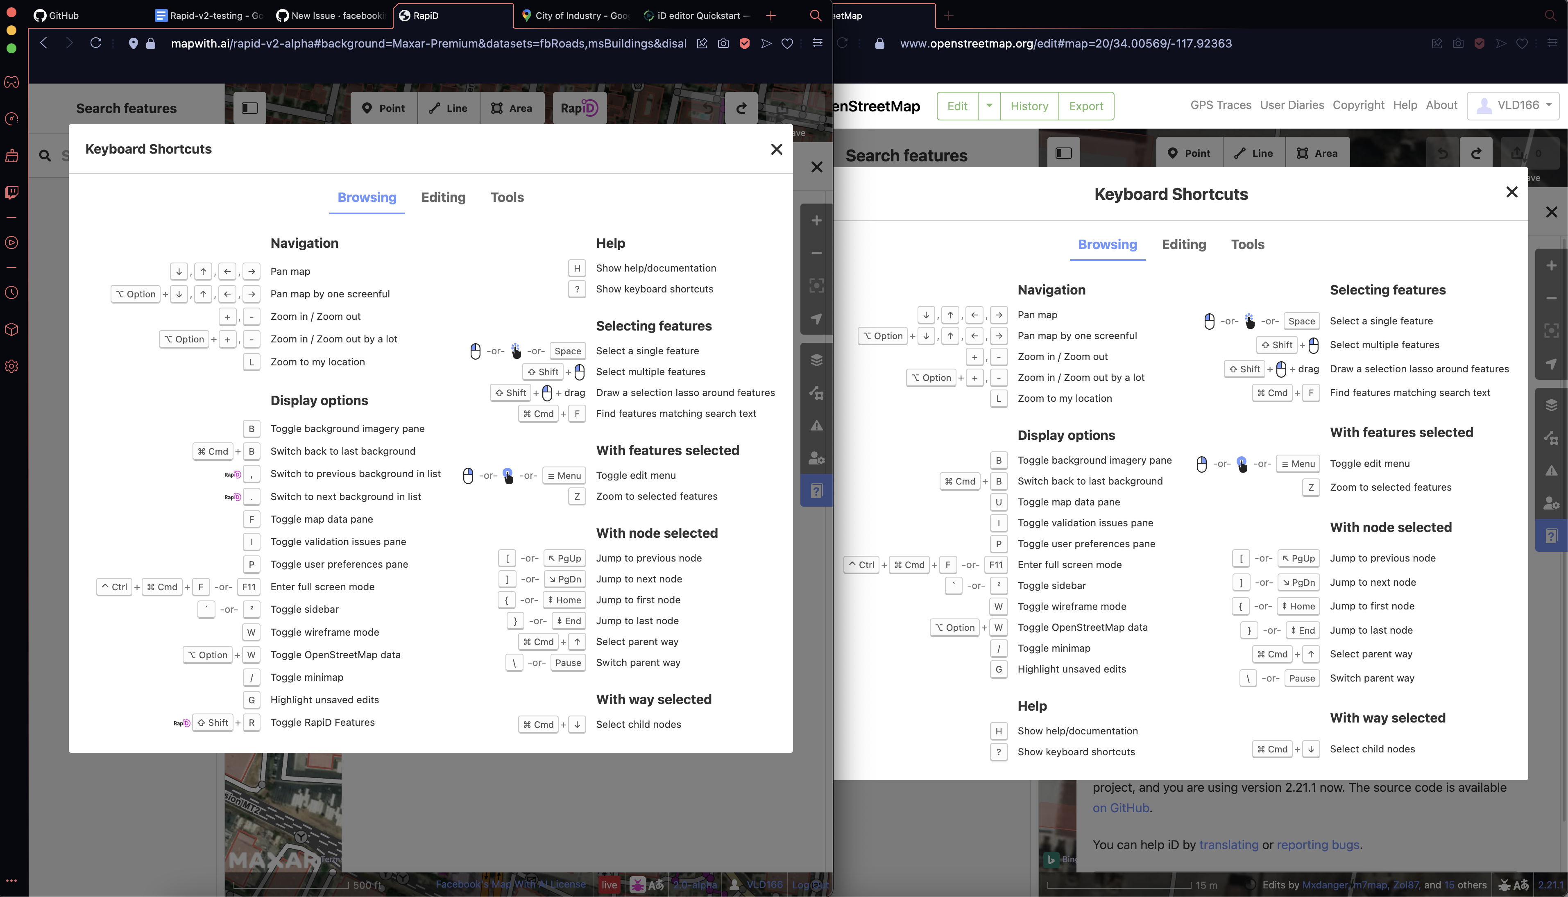The width and height of the screenshot is (1568, 897).
Task: Reload the RapiD page
Action: point(96,43)
